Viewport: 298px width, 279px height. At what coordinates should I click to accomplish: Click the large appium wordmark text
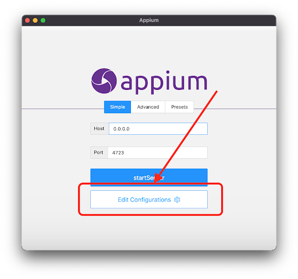point(164,82)
